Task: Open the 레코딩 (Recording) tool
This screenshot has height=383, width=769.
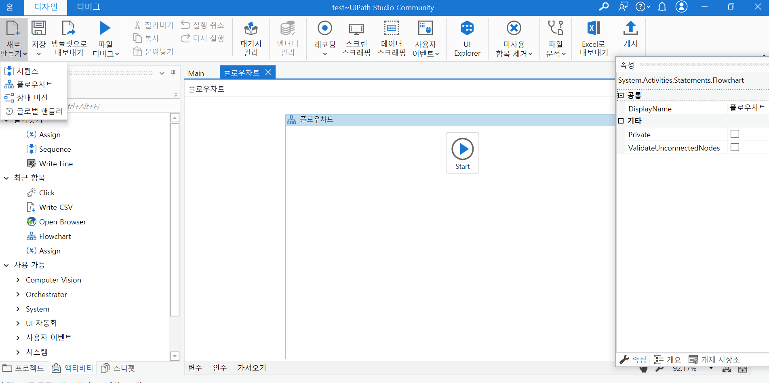Action: coord(325,39)
